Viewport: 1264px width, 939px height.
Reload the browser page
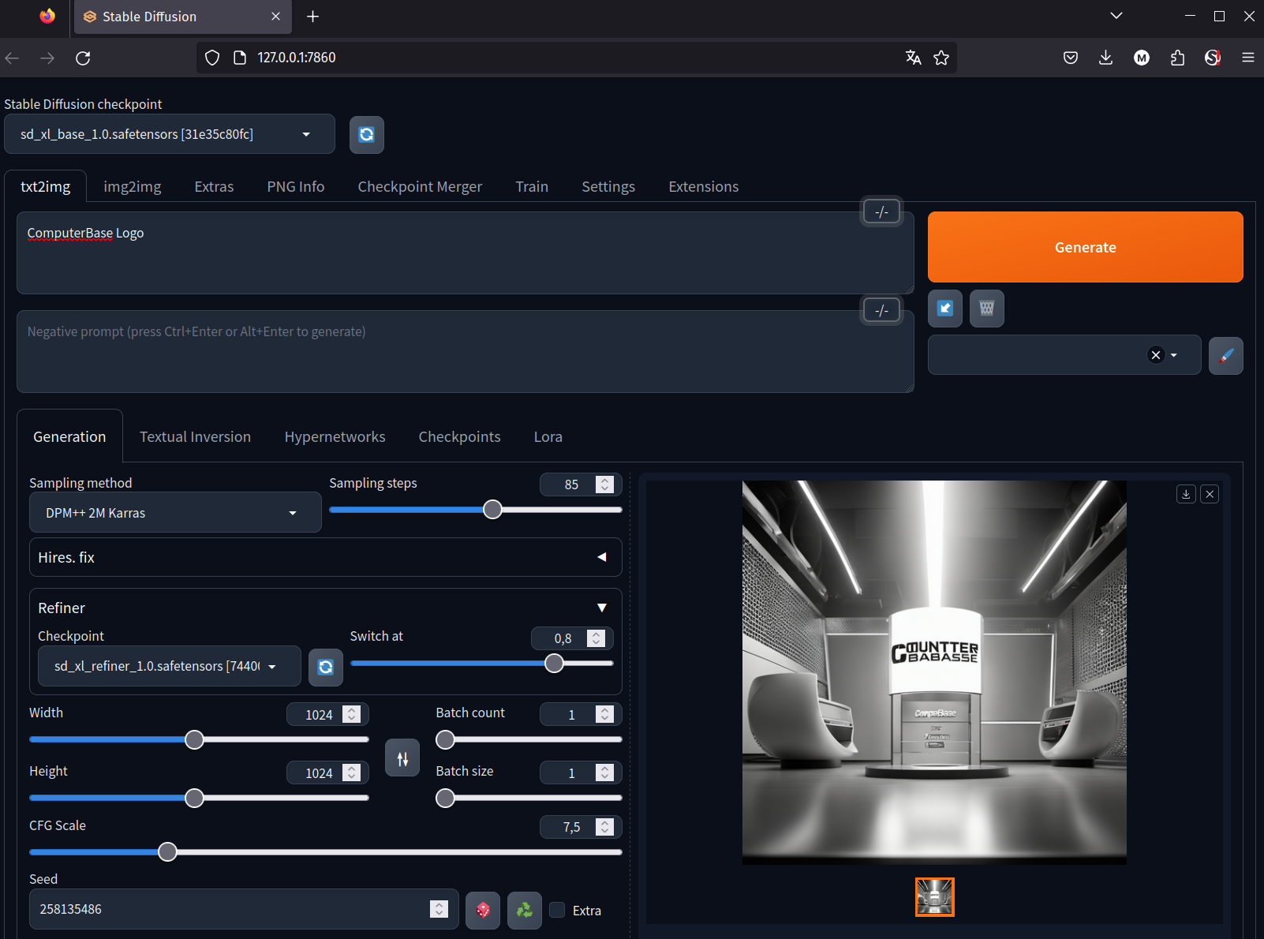click(83, 58)
